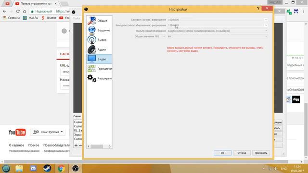Click the YouTube logo in page footer
Screen dimensions: 308x173
(17, 132)
